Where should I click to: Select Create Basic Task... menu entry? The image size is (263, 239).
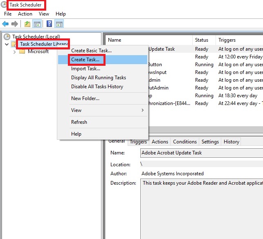pos(91,51)
